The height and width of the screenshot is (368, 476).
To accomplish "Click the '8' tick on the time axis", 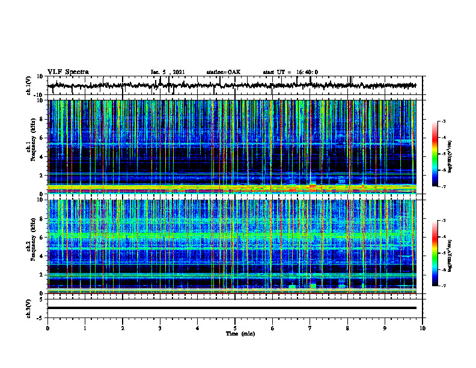I will coord(347,328).
